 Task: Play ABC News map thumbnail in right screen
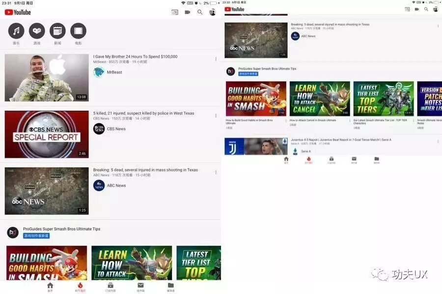(x=256, y=40)
